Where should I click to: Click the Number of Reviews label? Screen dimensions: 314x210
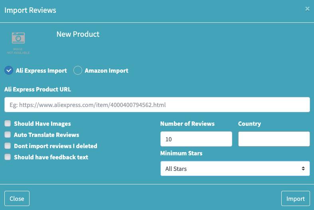(x=187, y=123)
